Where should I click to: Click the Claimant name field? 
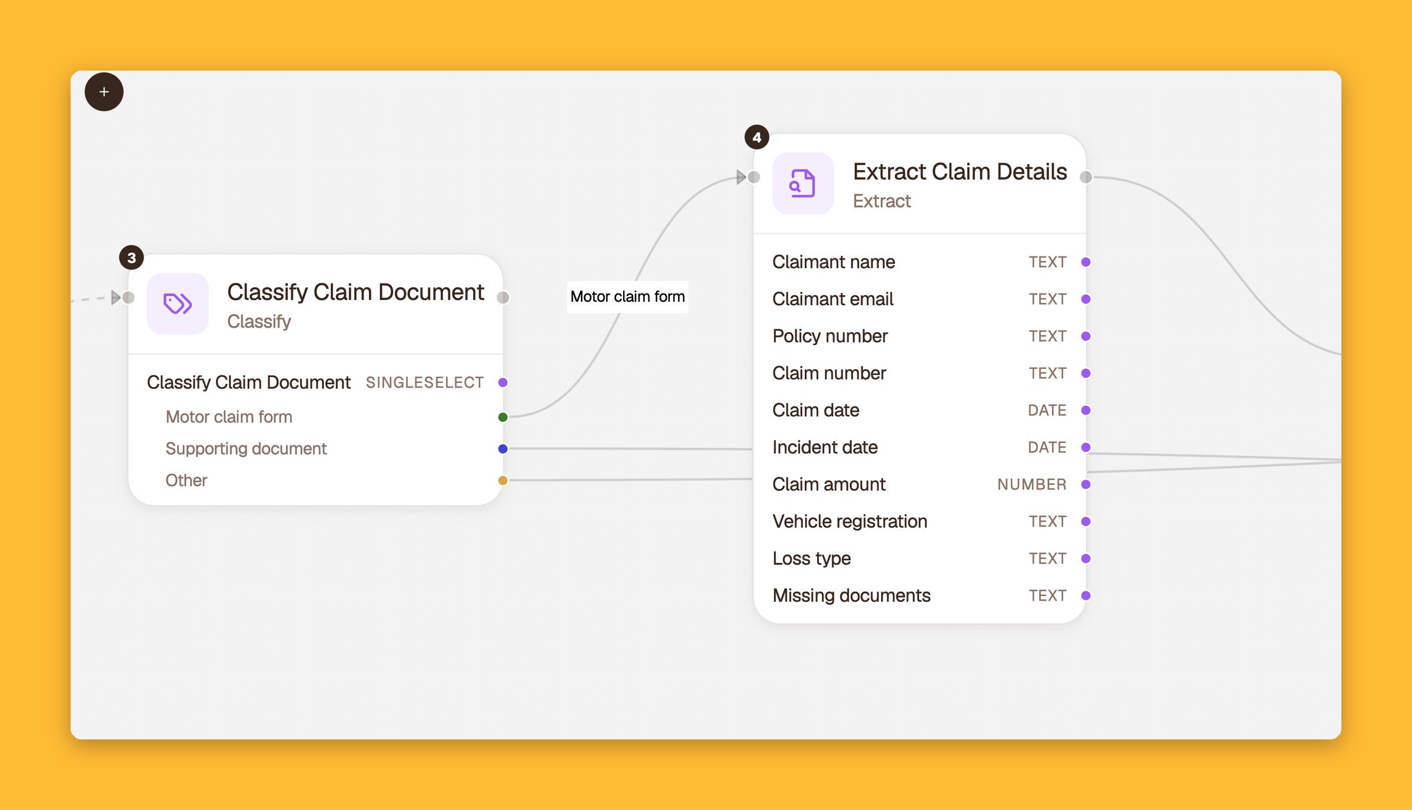920,262
